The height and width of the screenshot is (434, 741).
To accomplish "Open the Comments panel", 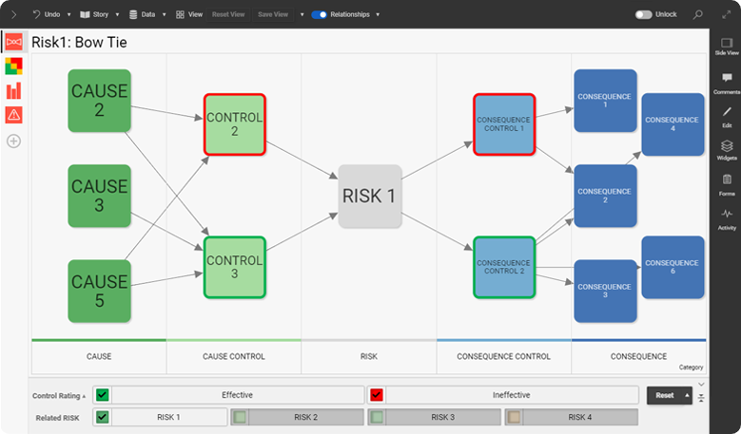I will coord(727,83).
